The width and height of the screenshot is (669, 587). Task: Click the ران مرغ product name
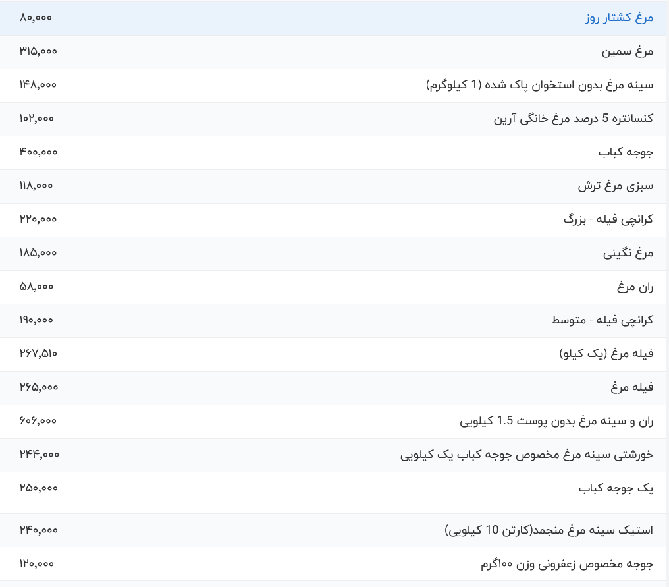[635, 287]
